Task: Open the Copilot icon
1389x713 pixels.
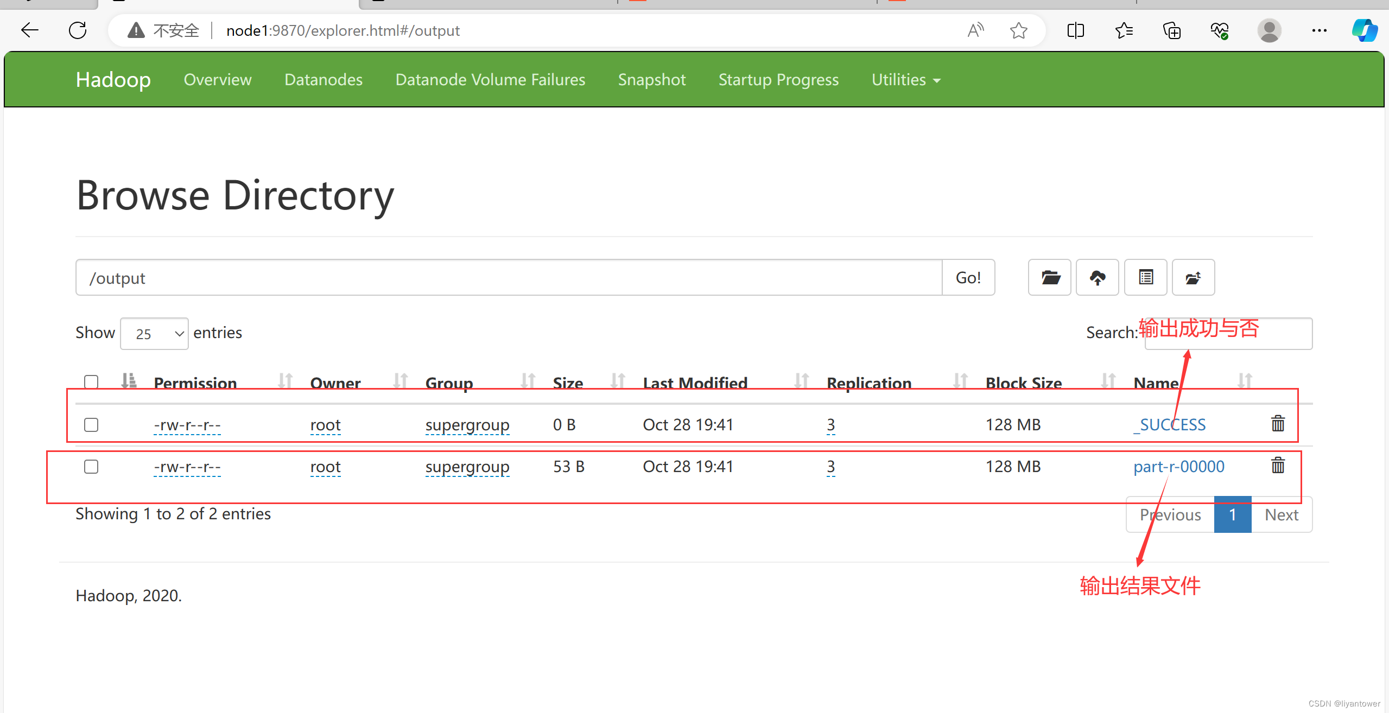Action: coord(1365,30)
